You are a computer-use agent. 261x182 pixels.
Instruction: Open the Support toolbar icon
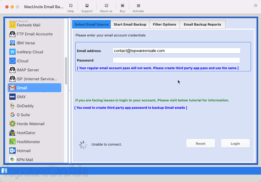(87, 6)
